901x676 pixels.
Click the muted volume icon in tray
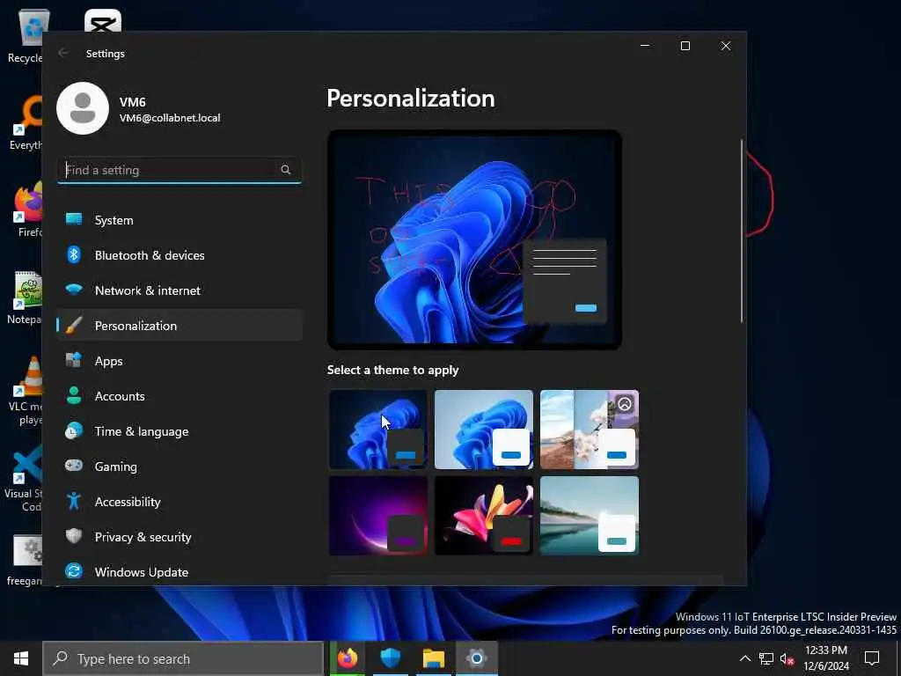point(787,658)
